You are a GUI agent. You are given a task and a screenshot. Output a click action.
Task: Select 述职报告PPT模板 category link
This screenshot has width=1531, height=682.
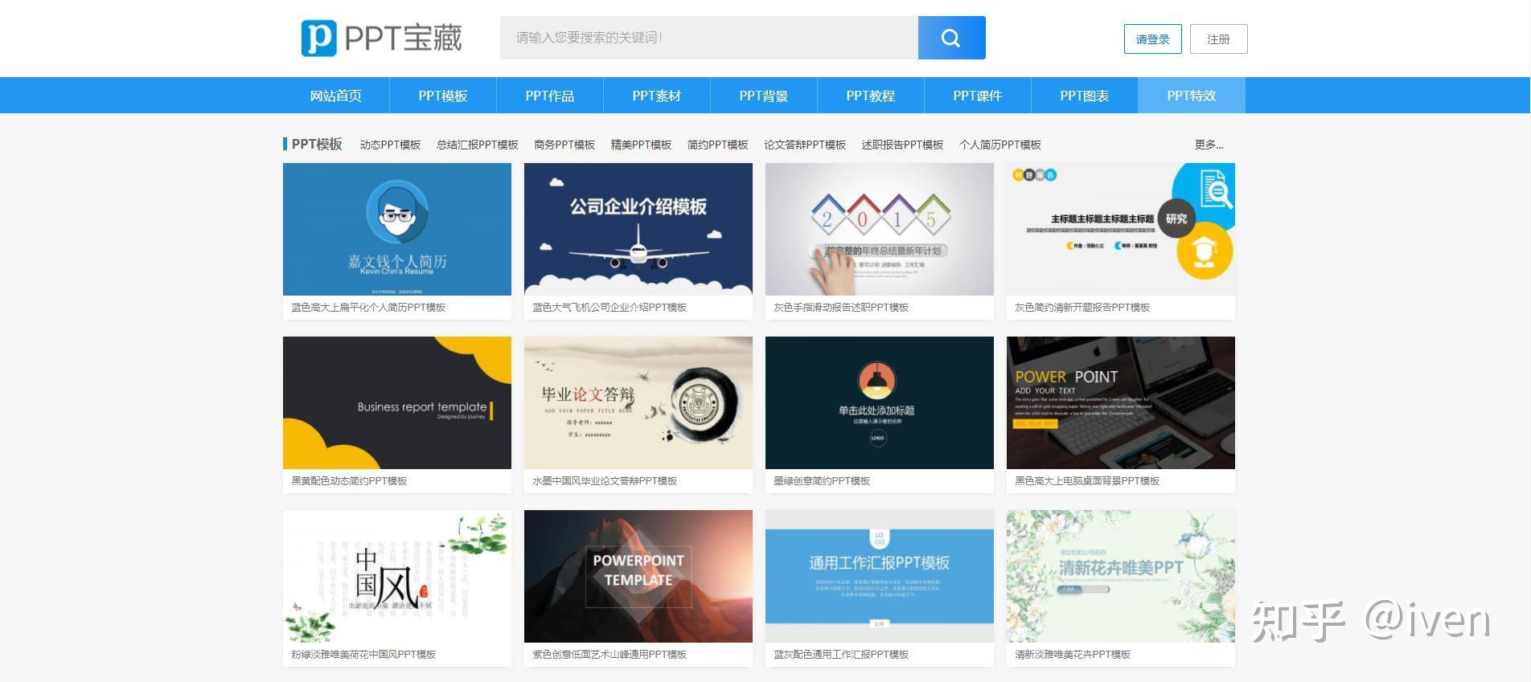(902, 145)
